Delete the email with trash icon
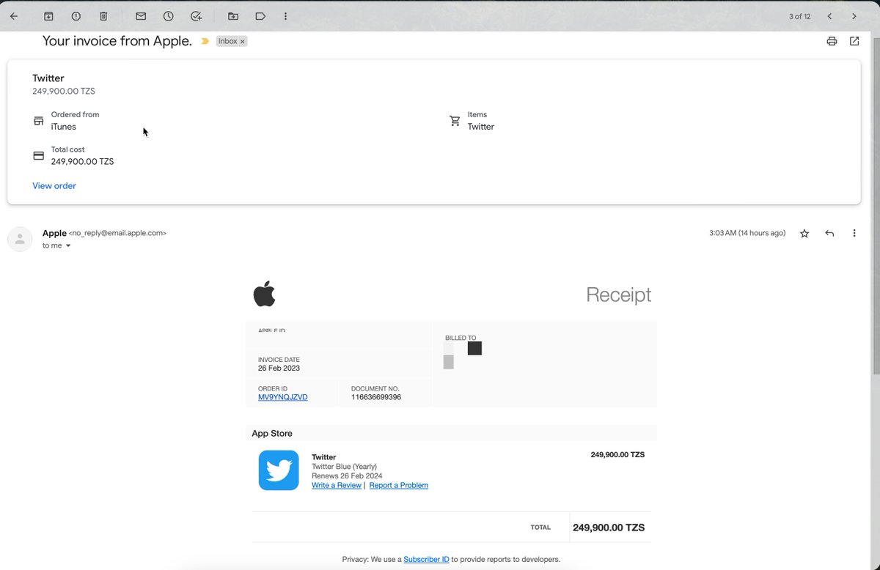 (103, 16)
